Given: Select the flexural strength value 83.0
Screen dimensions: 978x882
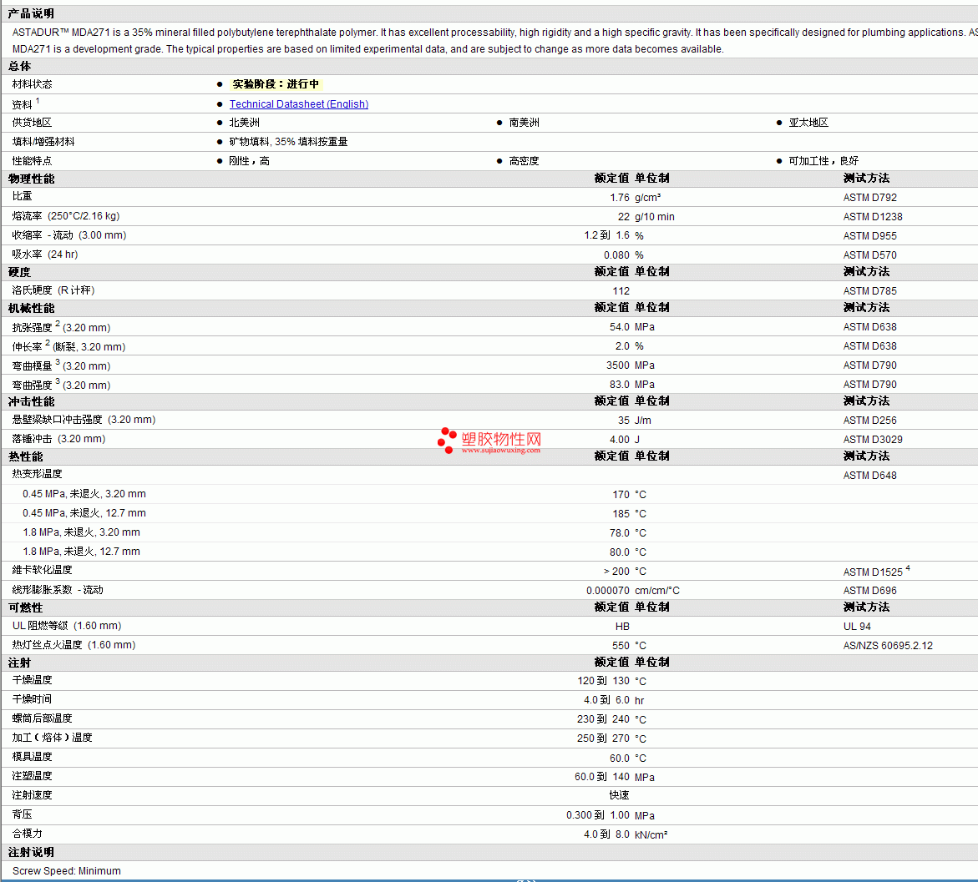Looking at the screenshot, I should (x=620, y=385).
